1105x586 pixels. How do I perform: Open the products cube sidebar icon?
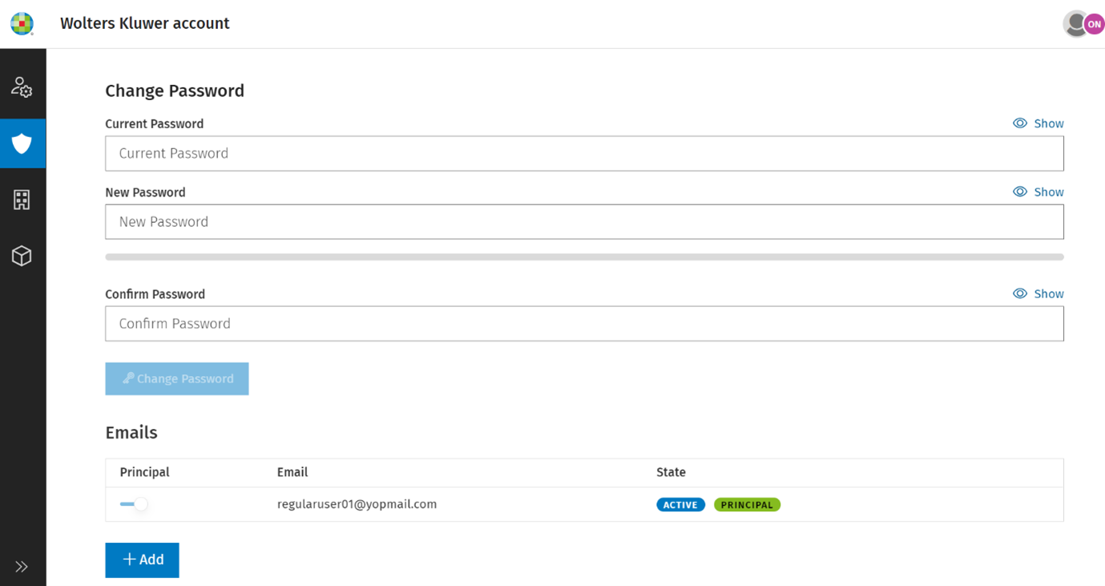pyautogui.click(x=22, y=256)
